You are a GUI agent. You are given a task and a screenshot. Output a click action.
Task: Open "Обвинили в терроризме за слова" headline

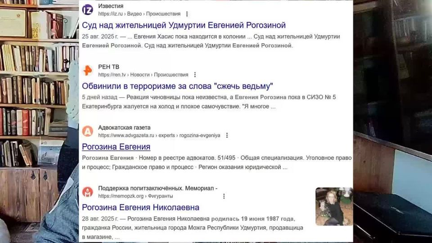[178, 86]
